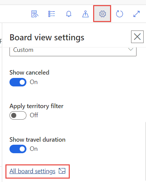Turn off Show canceled toggle
This screenshot has height=182, width=146.
click(18, 82)
